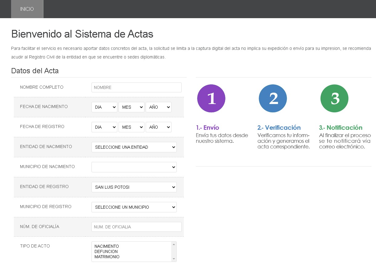Click the MUNICIPIO DE REGISTRO label
Viewport: 376px width, 265px height.
tap(46, 207)
